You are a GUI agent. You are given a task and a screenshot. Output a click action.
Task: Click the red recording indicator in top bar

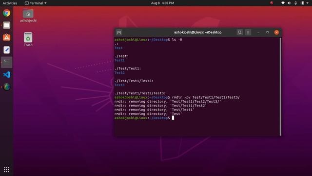click(272, 3)
